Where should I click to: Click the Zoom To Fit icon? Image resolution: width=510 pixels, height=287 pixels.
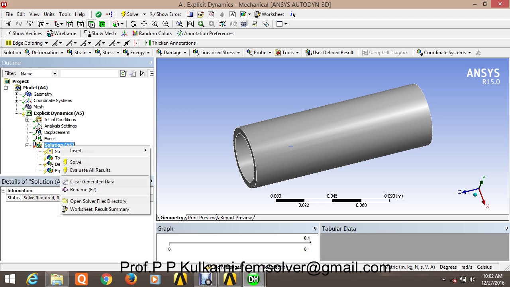click(x=180, y=24)
